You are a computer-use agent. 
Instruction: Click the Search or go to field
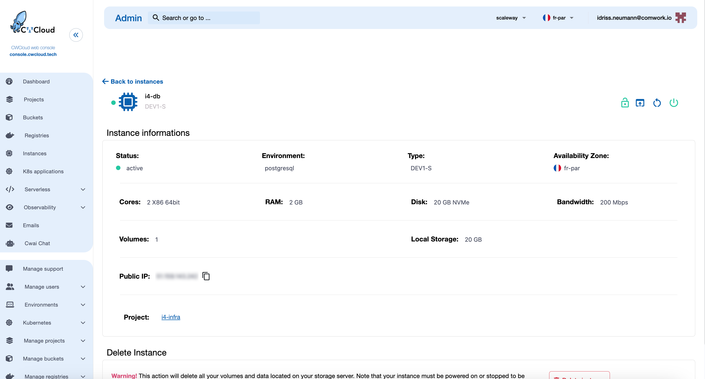tap(204, 18)
